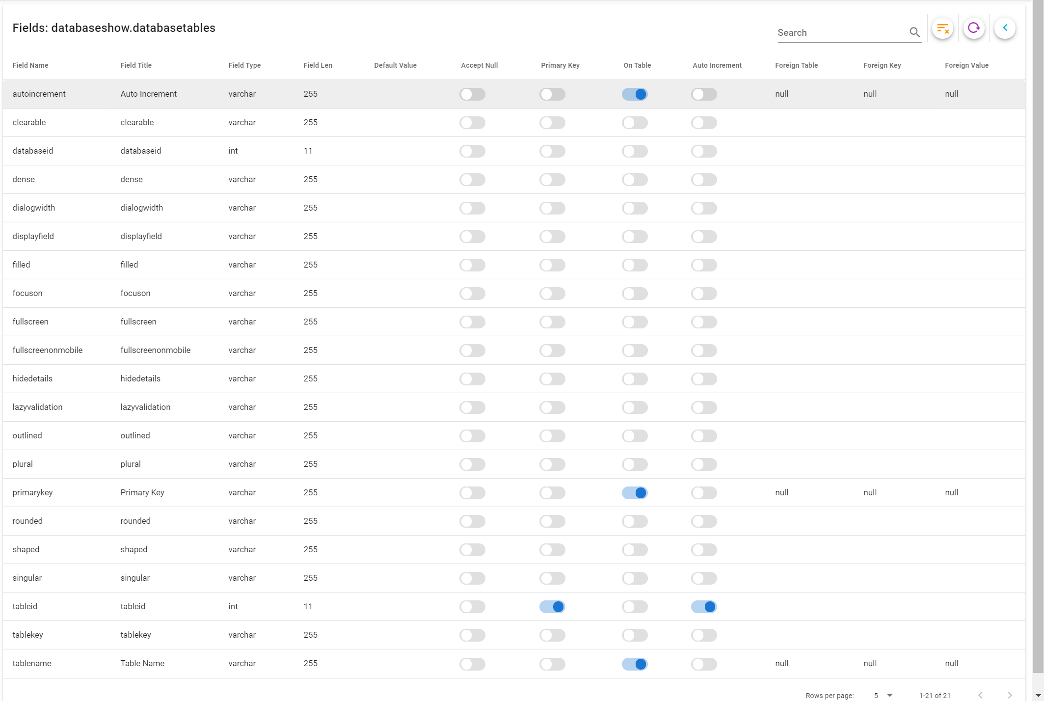Go to previous page arrow

click(x=980, y=695)
